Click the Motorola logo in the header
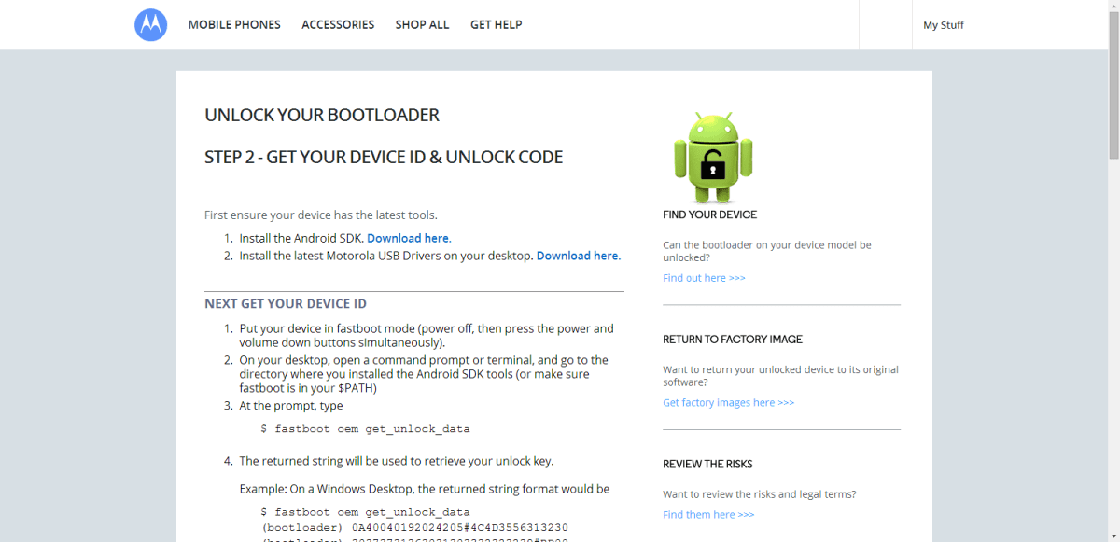This screenshot has width=1120, height=542. point(150,24)
